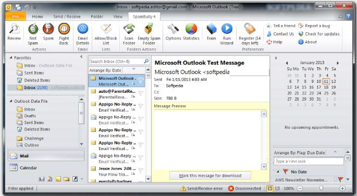Open the File tab

point(16,17)
